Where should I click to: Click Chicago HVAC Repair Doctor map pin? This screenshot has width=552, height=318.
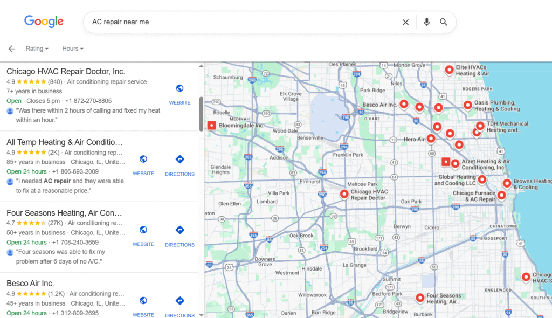(x=344, y=193)
